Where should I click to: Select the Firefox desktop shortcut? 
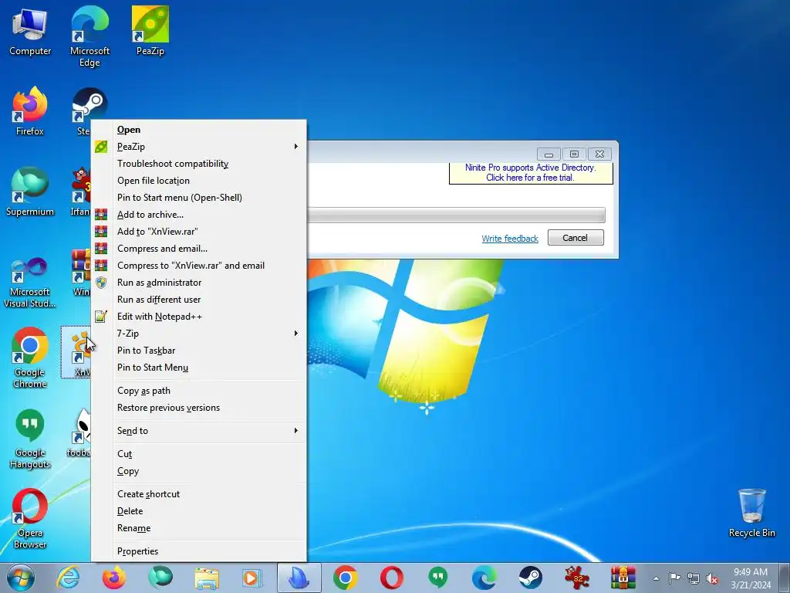[30, 111]
